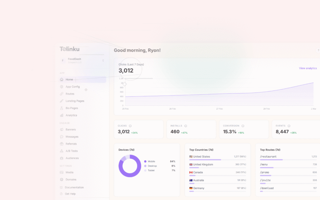Image resolution: width=320 pixels, height=200 pixels.
Task: Click the Routes link icon
Action: point(62,94)
